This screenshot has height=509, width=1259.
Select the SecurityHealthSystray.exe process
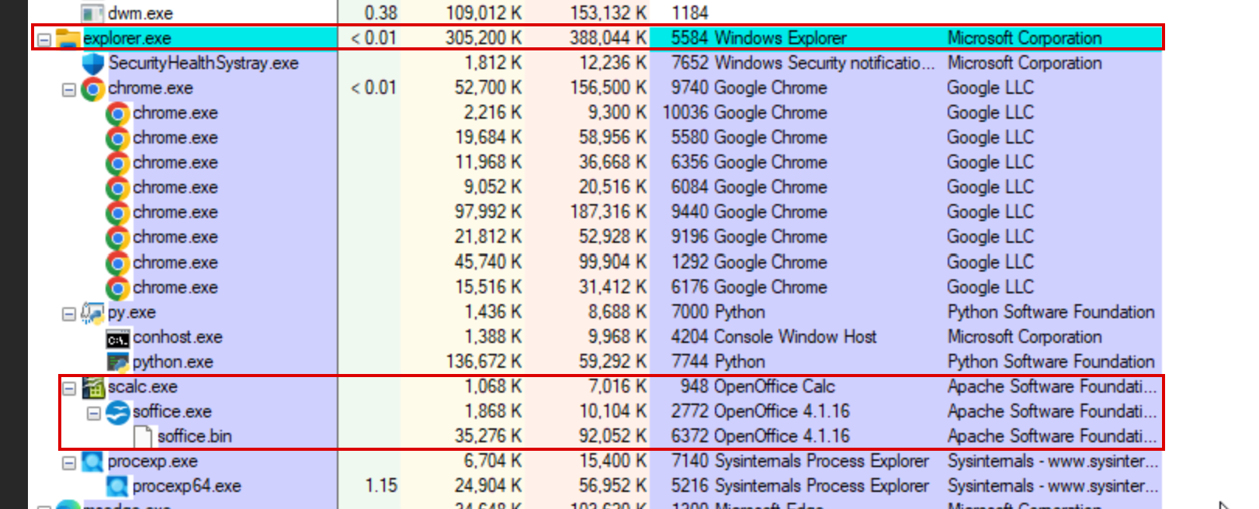(203, 63)
